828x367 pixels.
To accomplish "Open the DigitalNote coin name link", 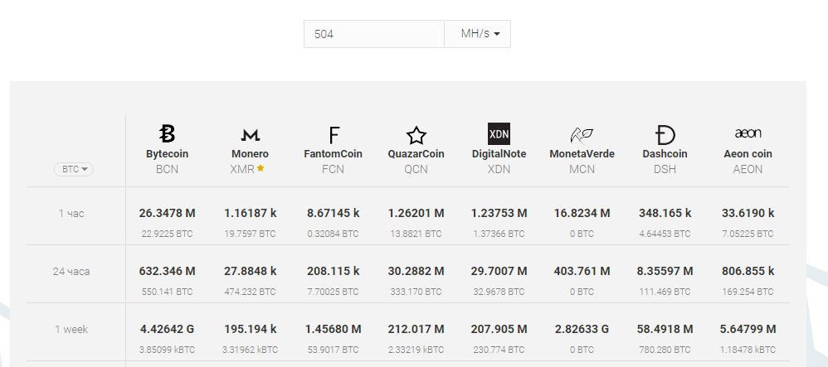I will tap(499, 154).
